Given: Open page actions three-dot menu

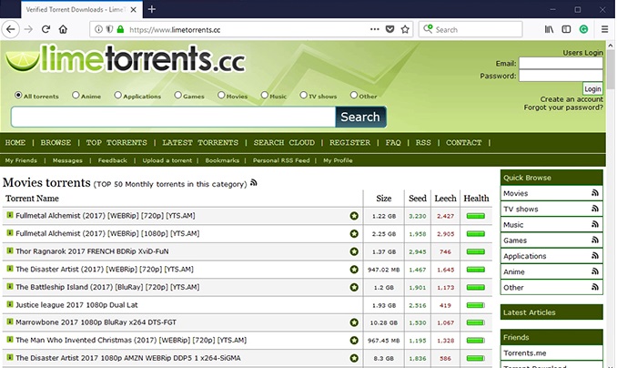Looking at the screenshot, I should (x=374, y=29).
